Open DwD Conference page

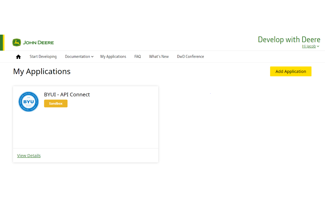tap(190, 57)
